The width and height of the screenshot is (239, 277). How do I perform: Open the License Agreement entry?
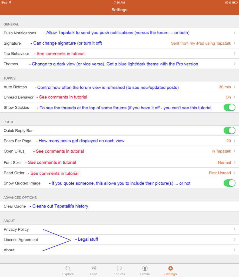pos(21,240)
